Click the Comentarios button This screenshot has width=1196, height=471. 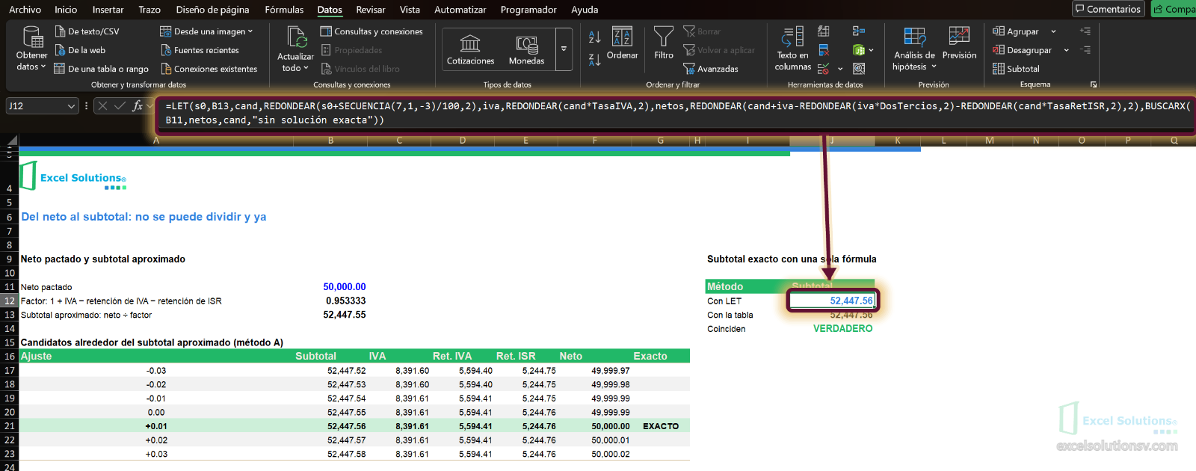click(x=1109, y=9)
